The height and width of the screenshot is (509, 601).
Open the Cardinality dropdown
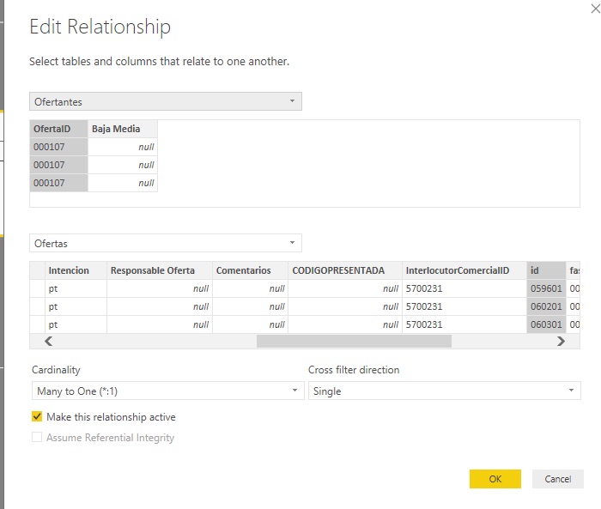pos(168,391)
